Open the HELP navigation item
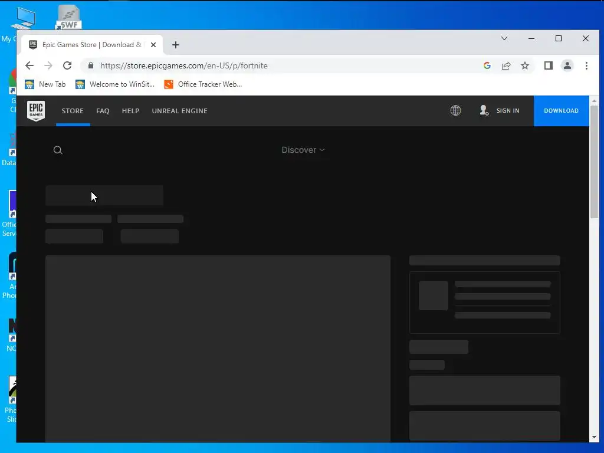 [x=130, y=111]
